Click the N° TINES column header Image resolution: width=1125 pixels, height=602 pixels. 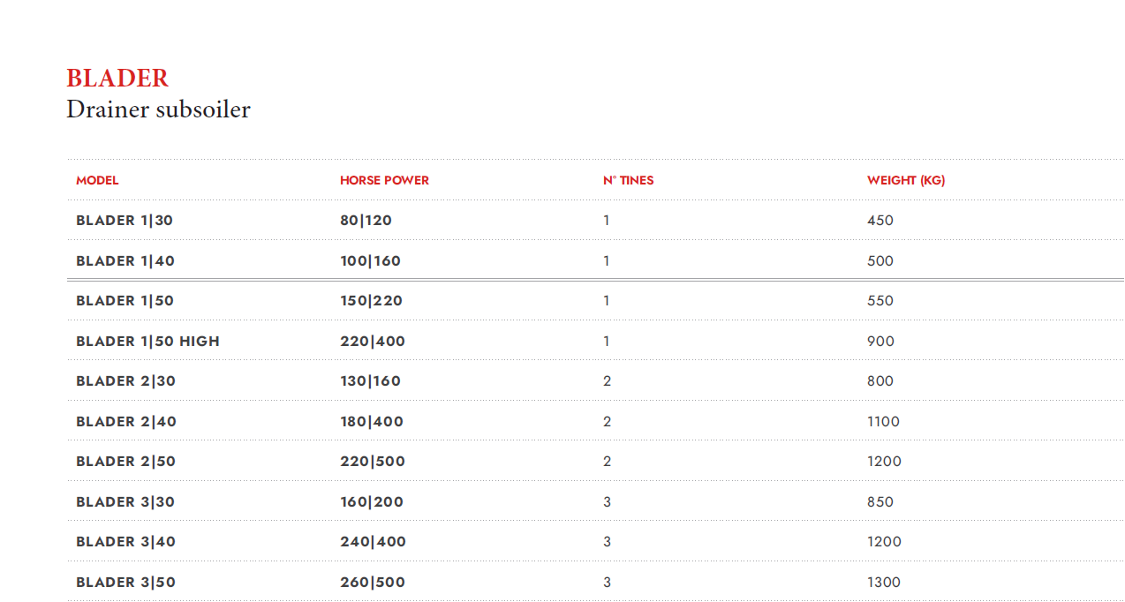click(x=628, y=180)
